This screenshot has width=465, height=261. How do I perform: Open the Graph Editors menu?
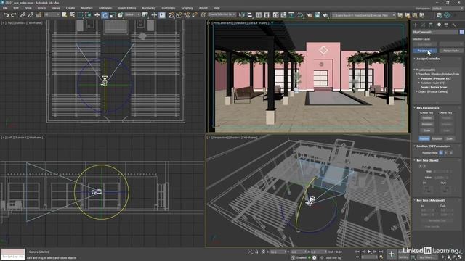(127, 8)
